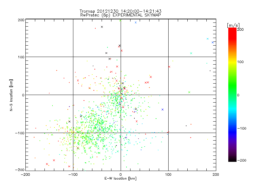The image size is (254, 190).
Task: Click the blue X marker near E-W 90, N-S -40
Action: click(x=163, y=110)
